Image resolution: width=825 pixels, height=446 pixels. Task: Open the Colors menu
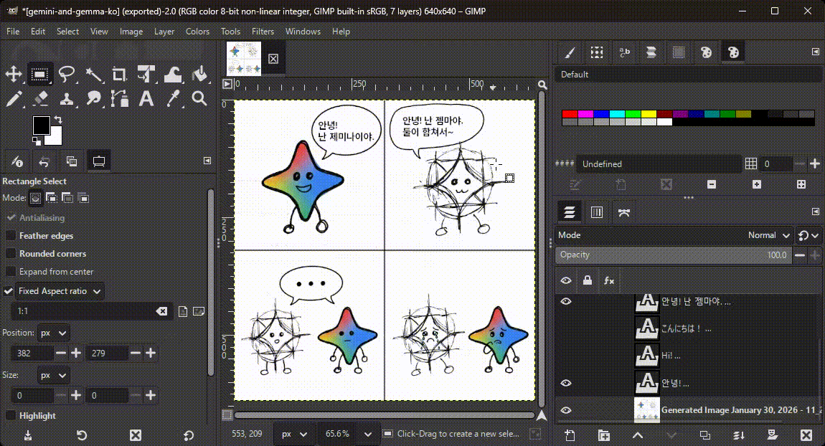pyautogui.click(x=197, y=32)
